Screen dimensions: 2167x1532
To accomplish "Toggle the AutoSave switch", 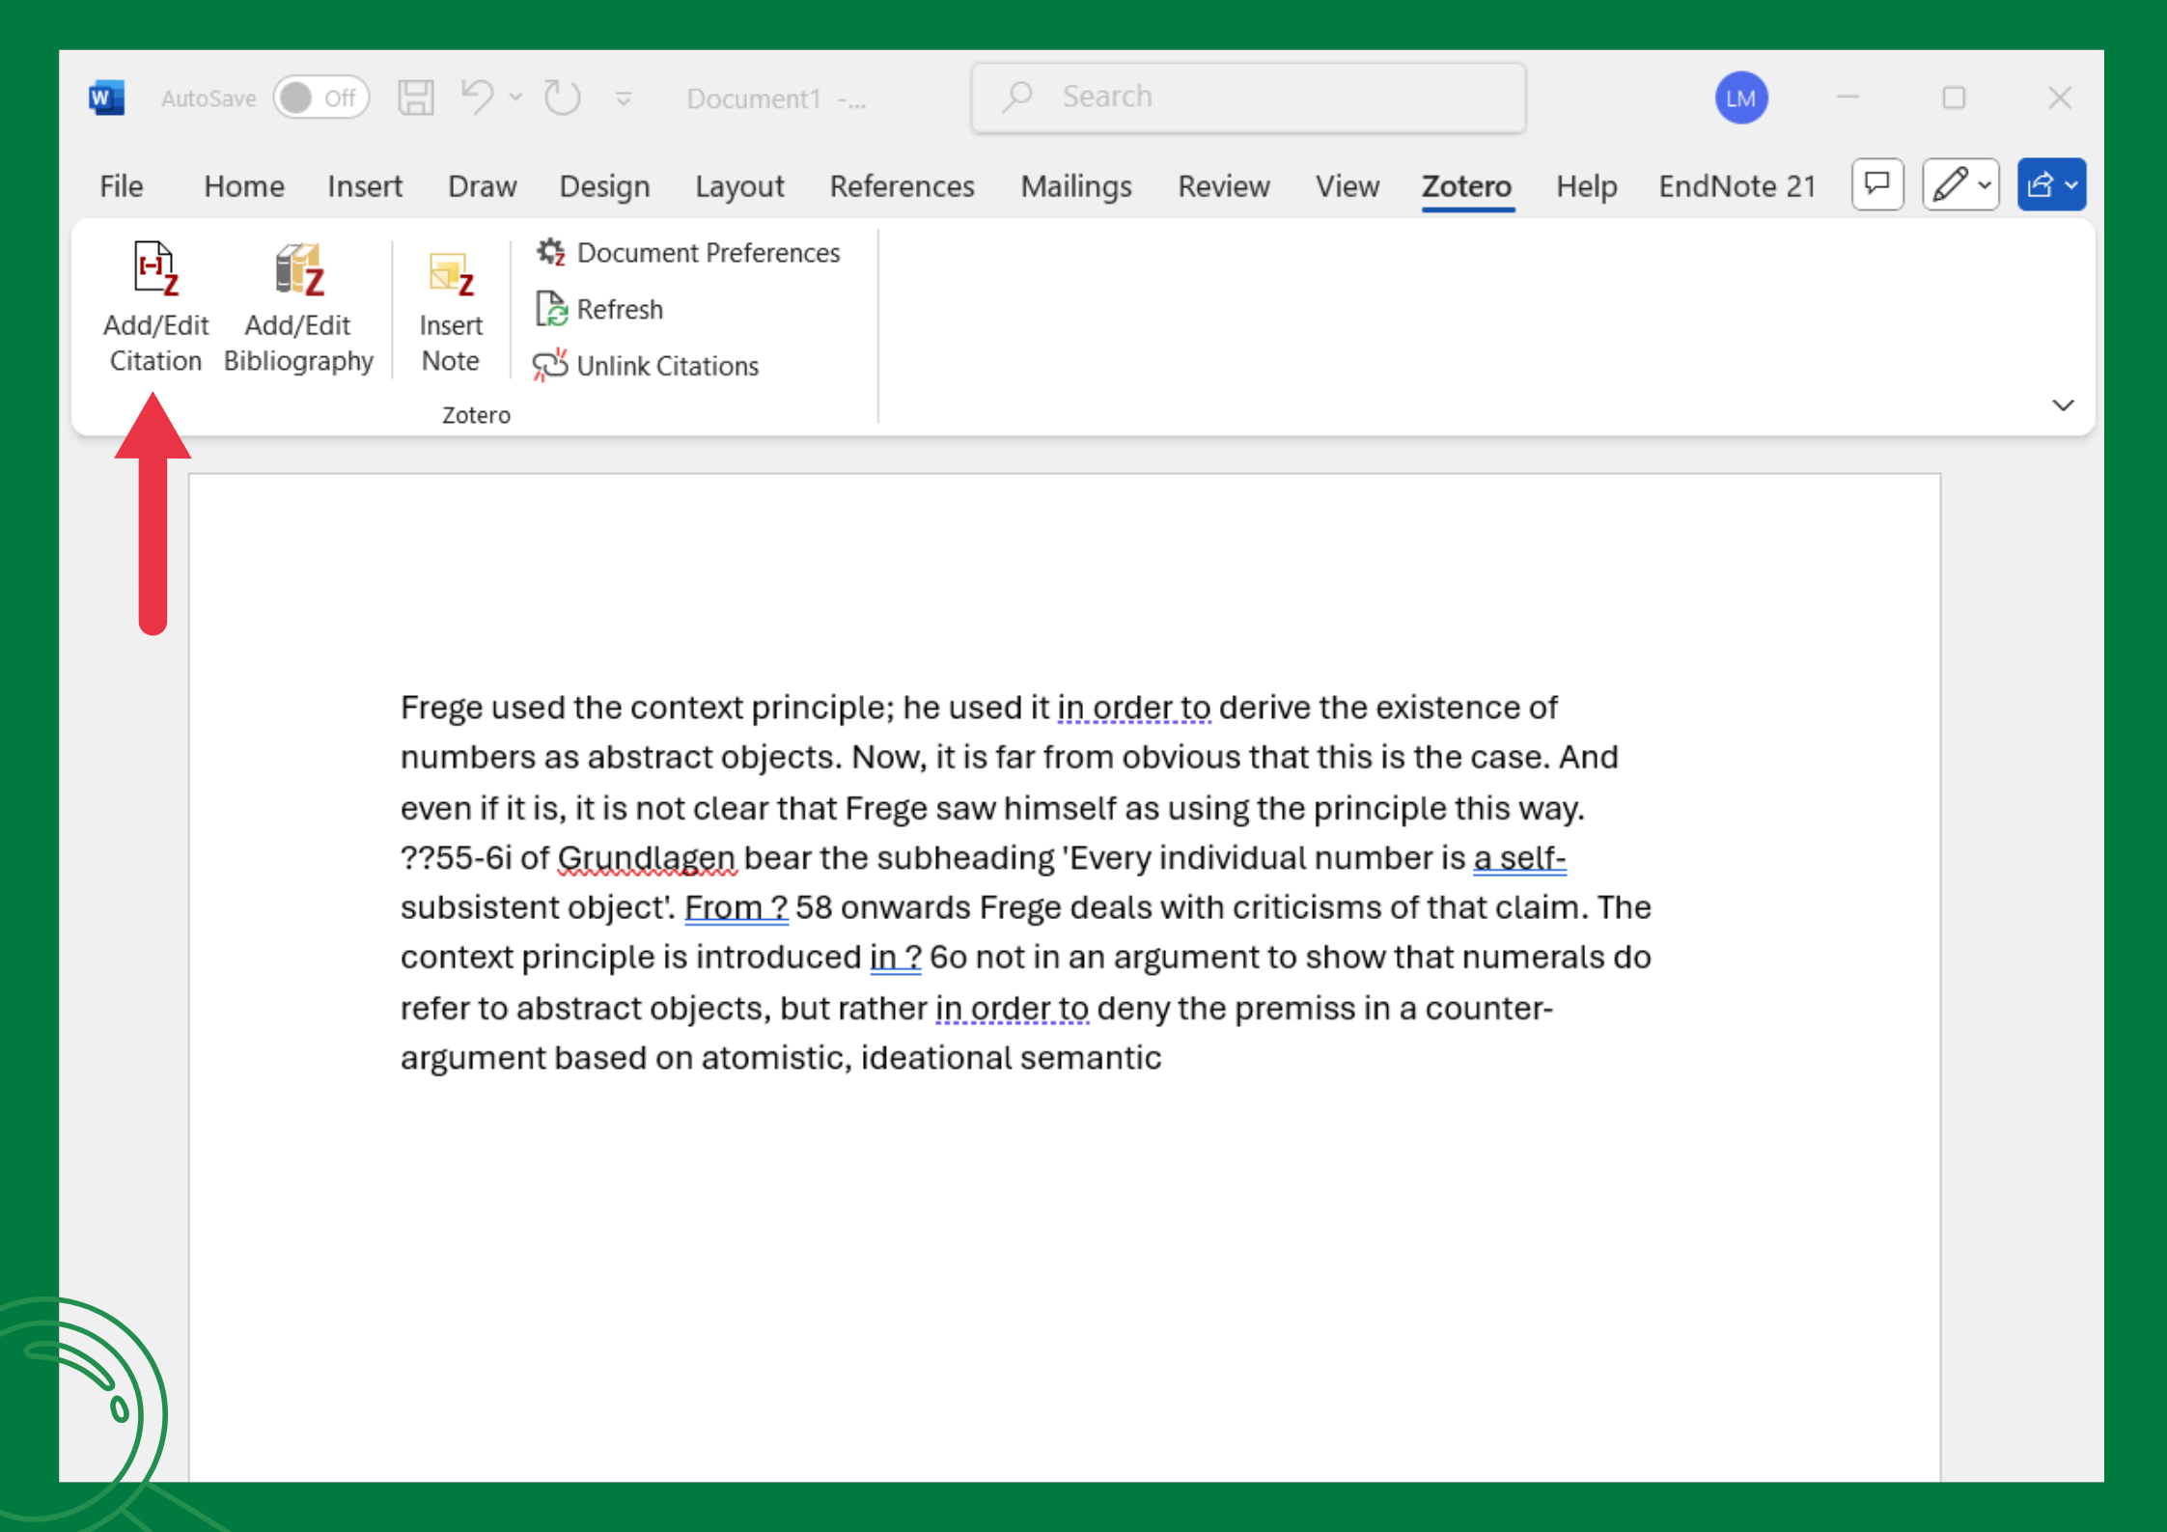I will (x=320, y=97).
